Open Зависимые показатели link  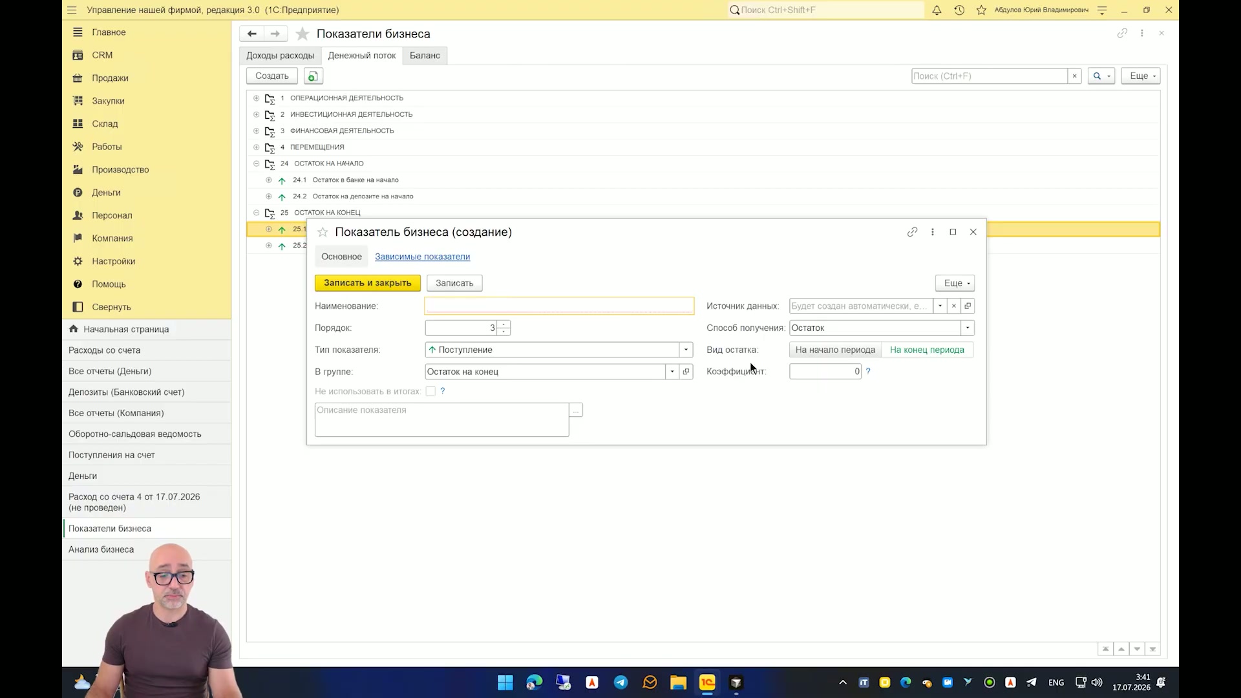click(422, 257)
